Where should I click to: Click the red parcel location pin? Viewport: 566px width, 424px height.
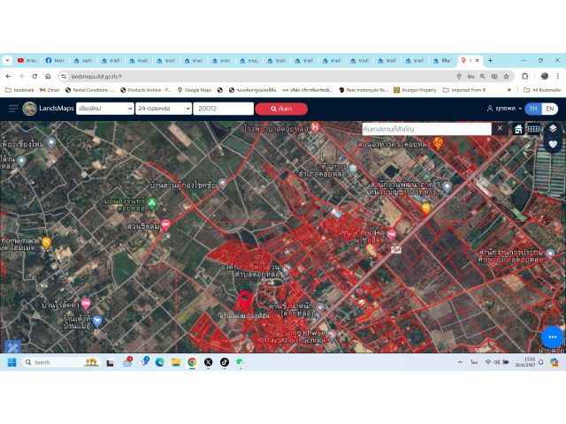pyautogui.click(x=245, y=301)
